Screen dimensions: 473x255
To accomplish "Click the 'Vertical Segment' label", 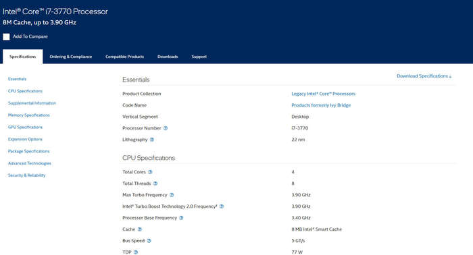I will 140,117.
